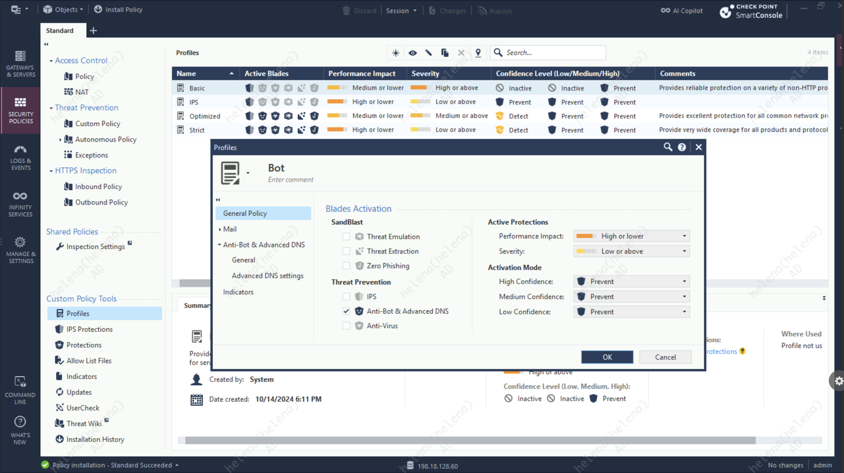Image resolution: width=844 pixels, height=473 pixels.
Task: Select Indicators in dialog navigation tree
Action: (x=238, y=292)
